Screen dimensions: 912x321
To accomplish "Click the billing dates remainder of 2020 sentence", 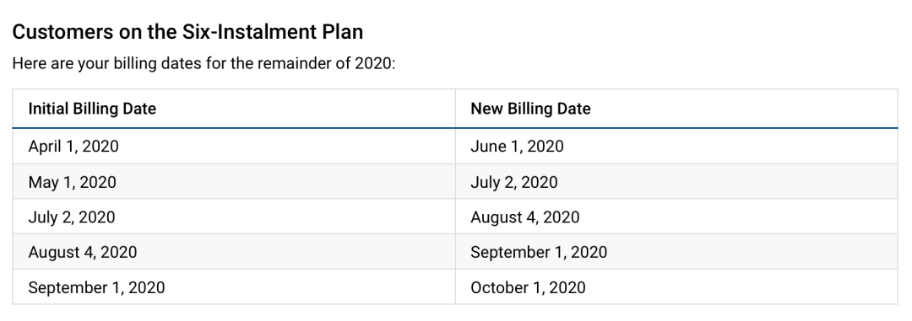I will 204,63.
